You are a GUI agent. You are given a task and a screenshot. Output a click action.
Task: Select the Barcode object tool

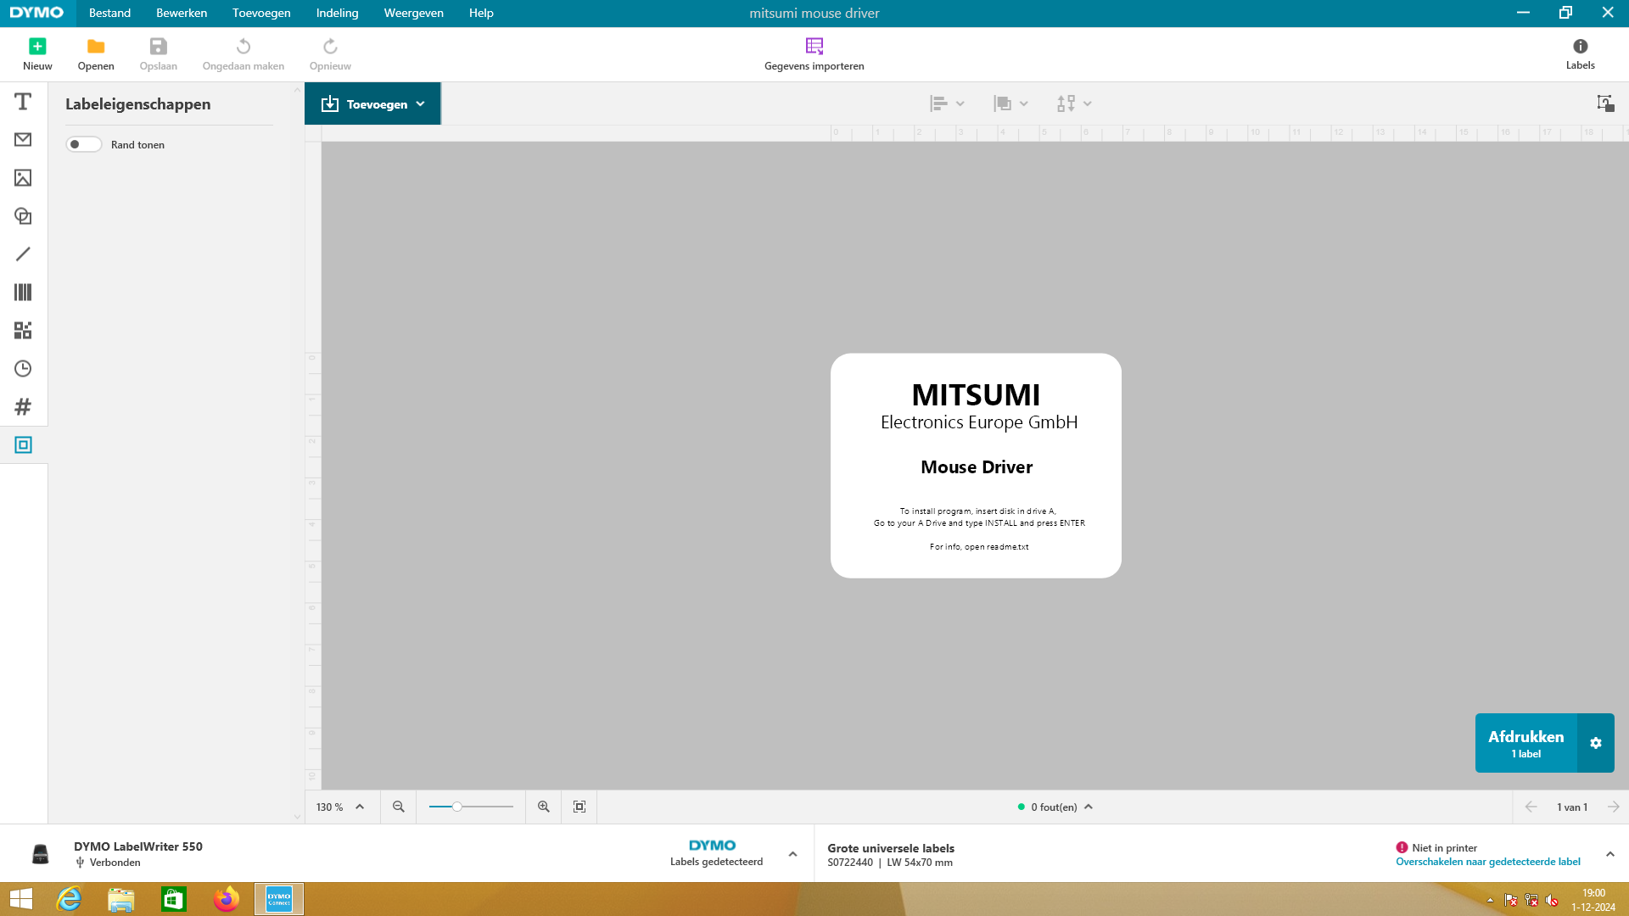pos(23,293)
